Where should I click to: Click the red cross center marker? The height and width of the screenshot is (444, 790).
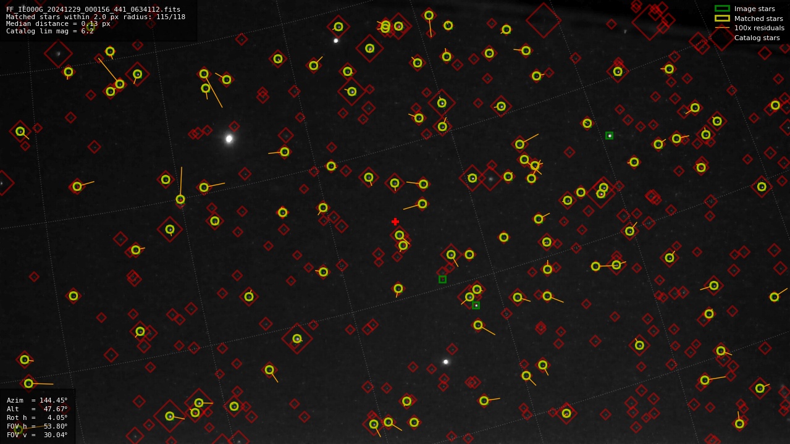395,222
